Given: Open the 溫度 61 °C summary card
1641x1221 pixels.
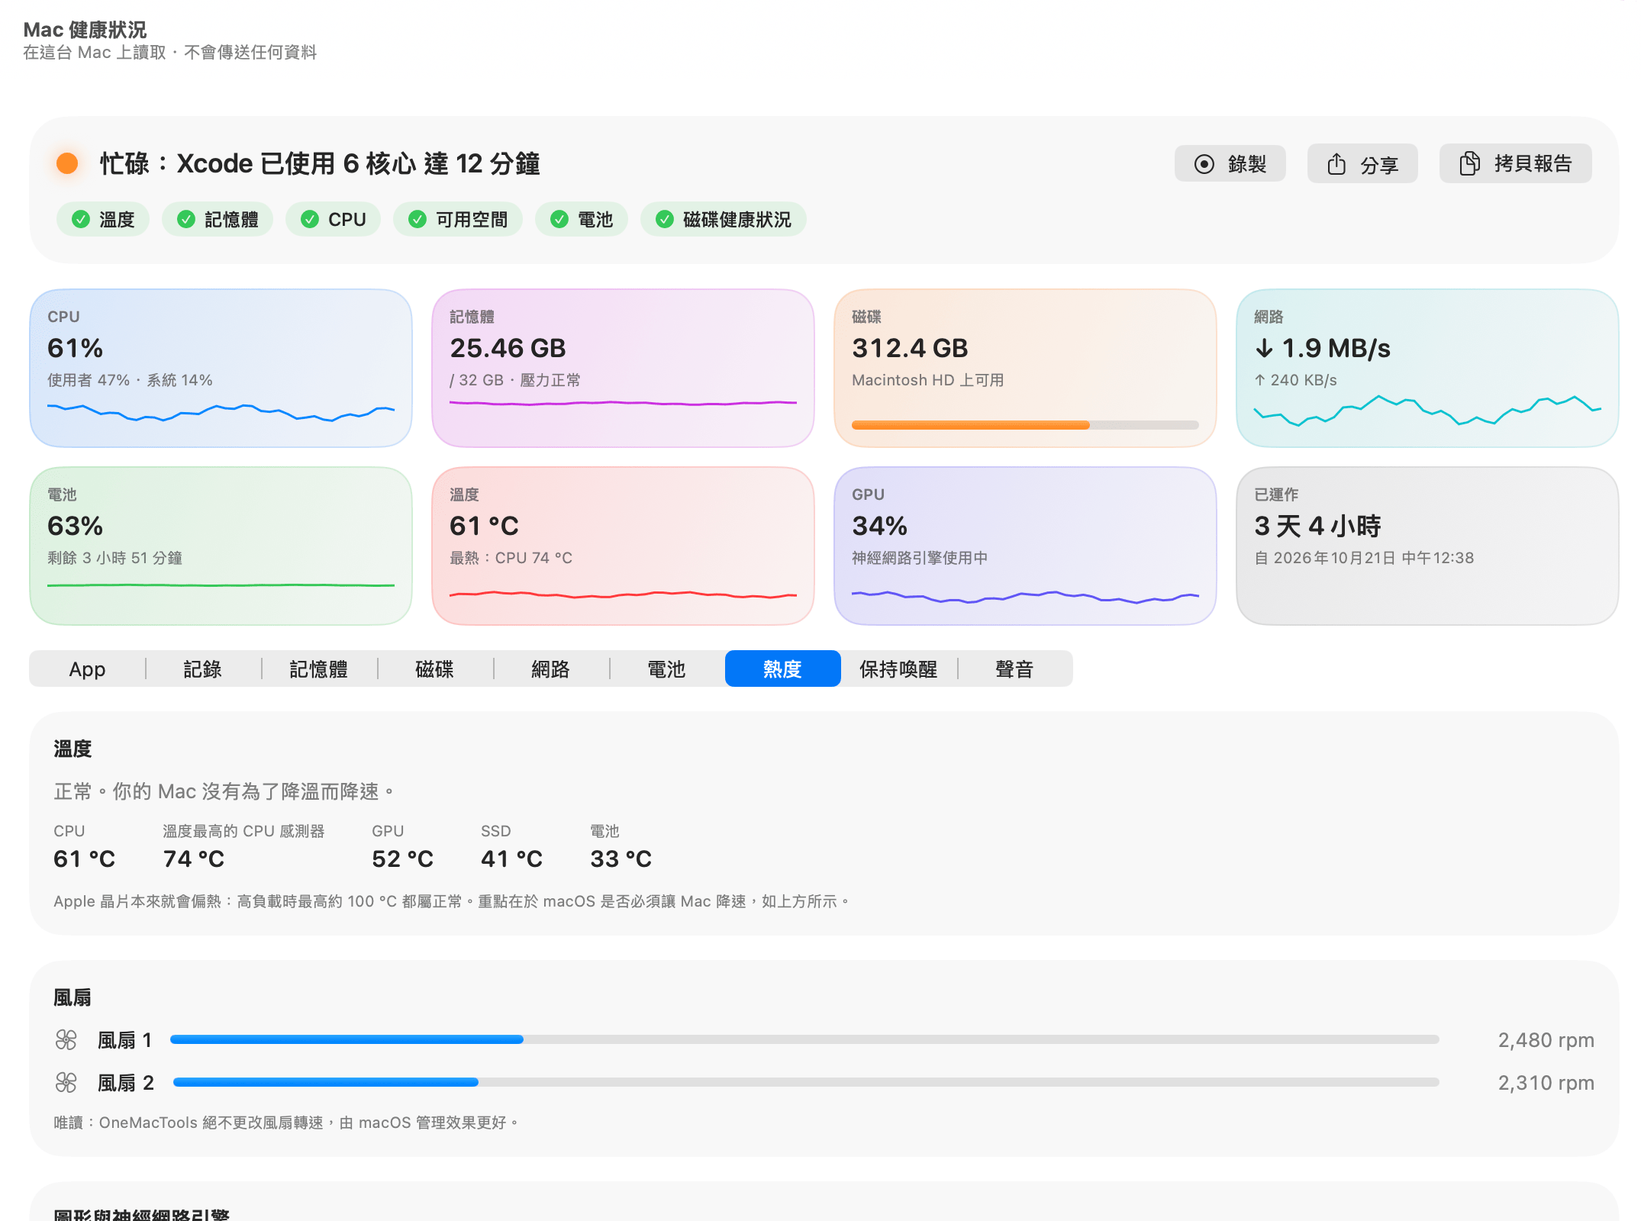Looking at the screenshot, I should [623, 546].
